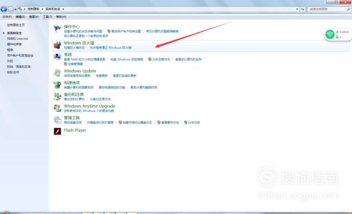Select 网络和 Internet in sidebar
The height and width of the screenshot is (214, 352).
tap(17, 39)
